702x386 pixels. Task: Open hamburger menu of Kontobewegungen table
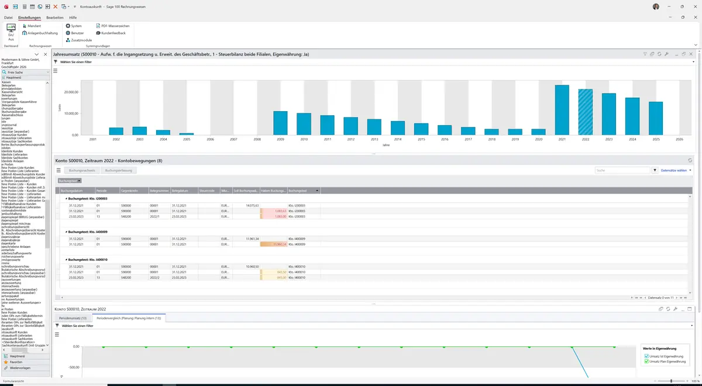(x=58, y=170)
